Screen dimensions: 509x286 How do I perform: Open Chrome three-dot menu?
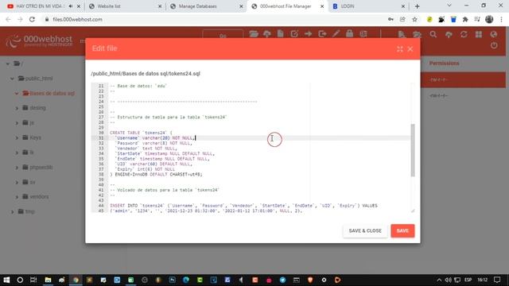tap(502, 19)
